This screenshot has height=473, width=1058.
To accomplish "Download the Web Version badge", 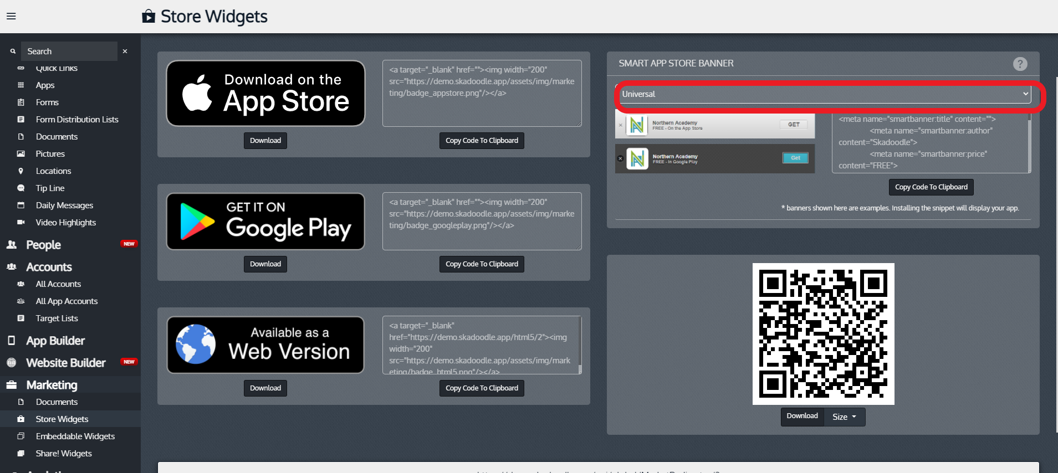I will [265, 388].
